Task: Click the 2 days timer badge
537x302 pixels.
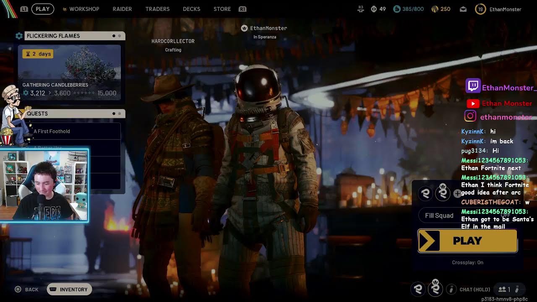Action: [x=38, y=54]
